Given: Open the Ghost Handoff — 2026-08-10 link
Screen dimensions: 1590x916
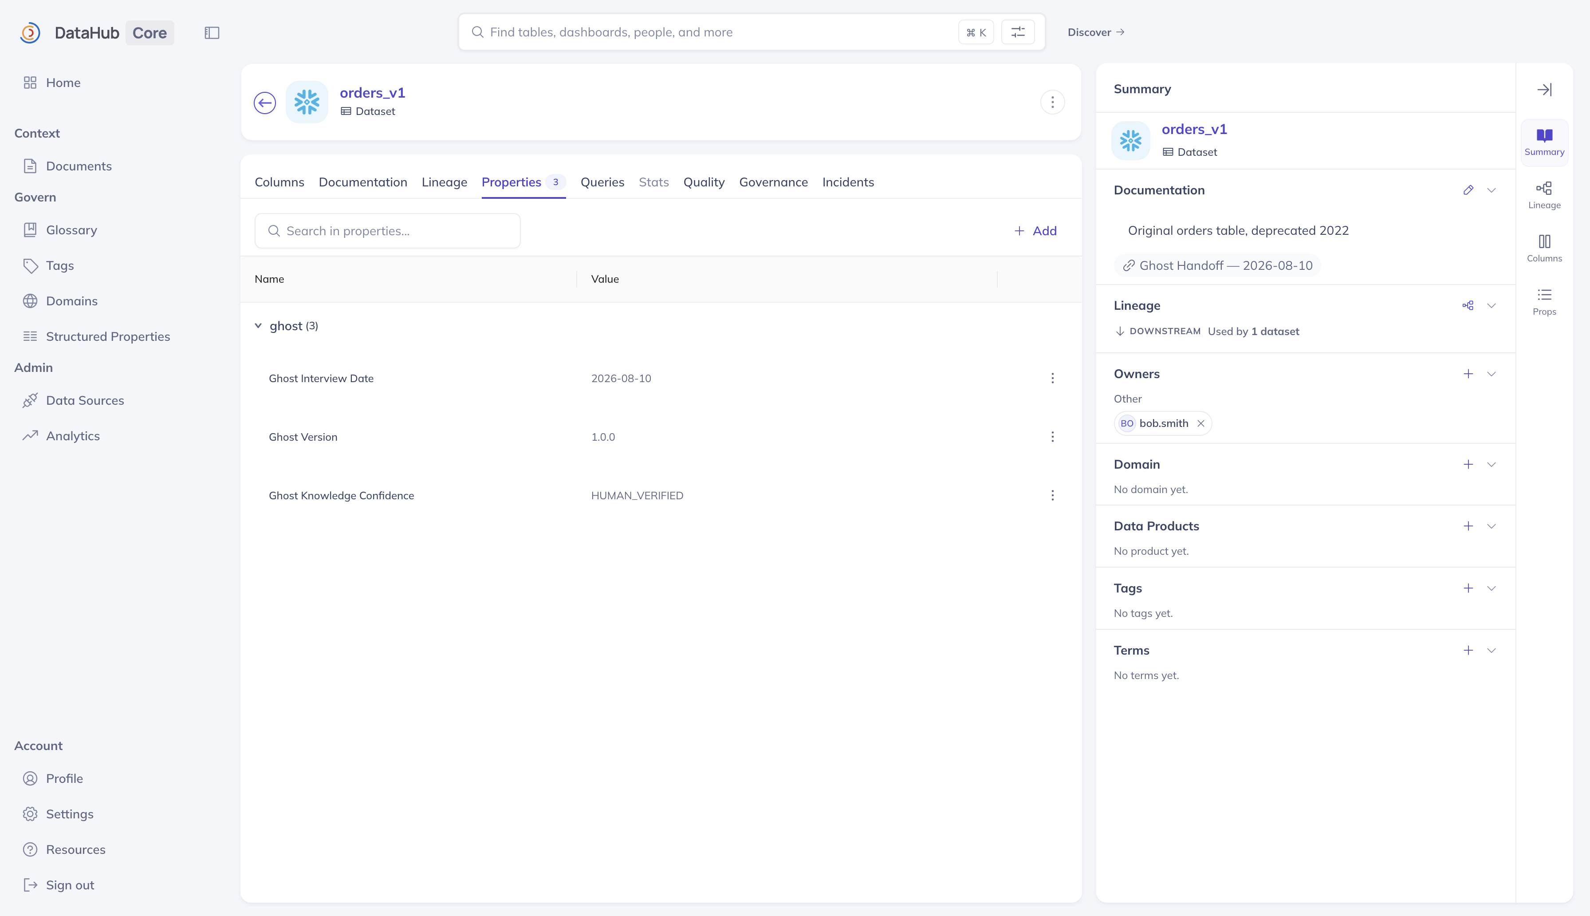Looking at the screenshot, I should 1217,265.
